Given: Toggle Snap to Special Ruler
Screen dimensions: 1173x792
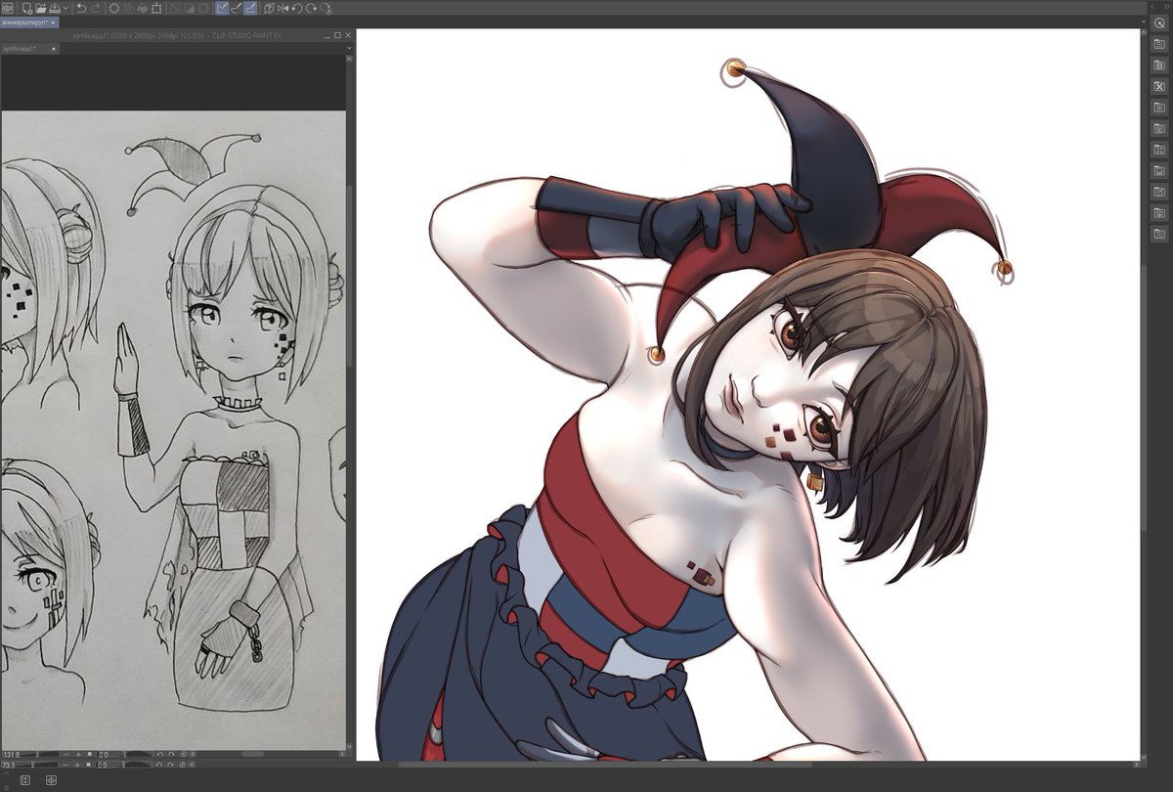Looking at the screenshot, I should (x=237, y=8).
